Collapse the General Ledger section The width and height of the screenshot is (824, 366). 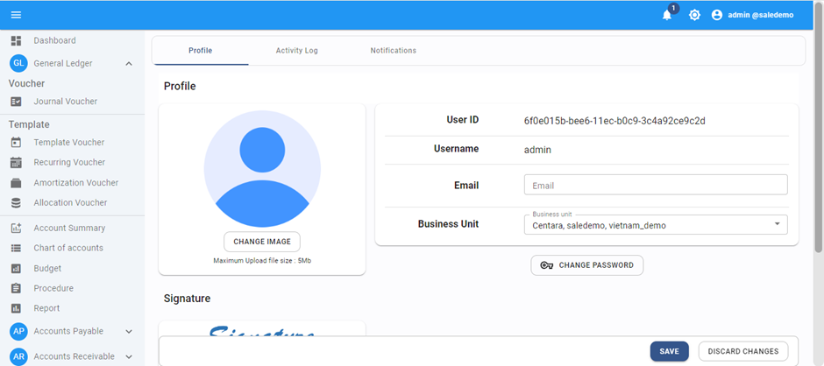pyautogui.click(x=129, y=63)
